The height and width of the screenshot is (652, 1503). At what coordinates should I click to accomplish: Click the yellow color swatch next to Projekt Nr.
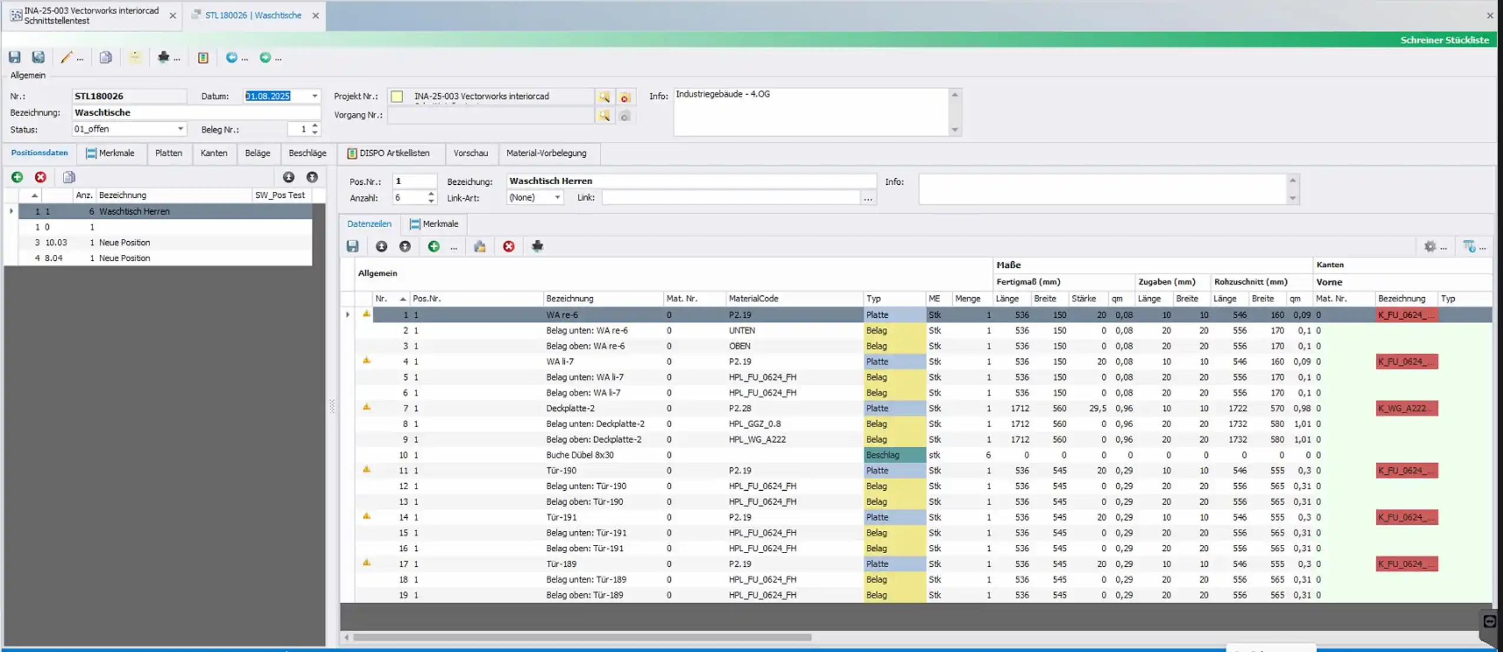click(x=397, y=97)
